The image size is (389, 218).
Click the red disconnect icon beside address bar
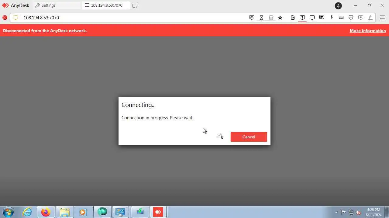(x=5, y=18)
